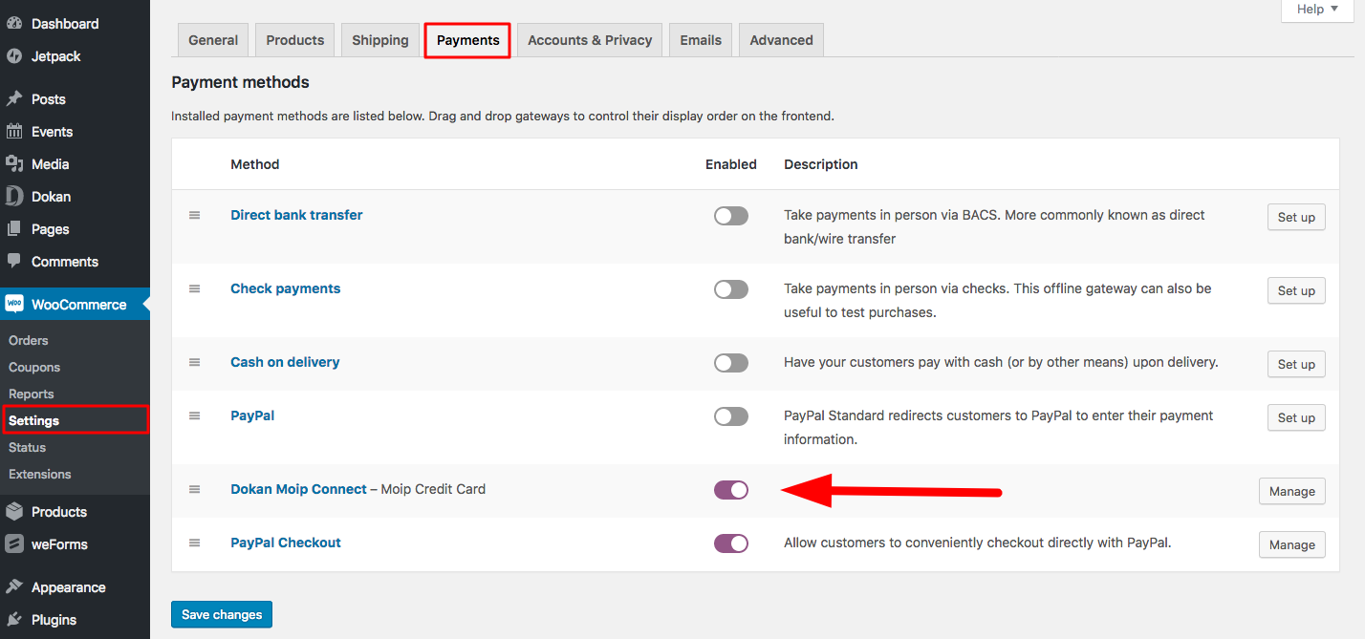The width and height of the screenshot is (1365, 639).
Task: Click drag handle for Direct bank transfer
Action: [x=195, y=216]
